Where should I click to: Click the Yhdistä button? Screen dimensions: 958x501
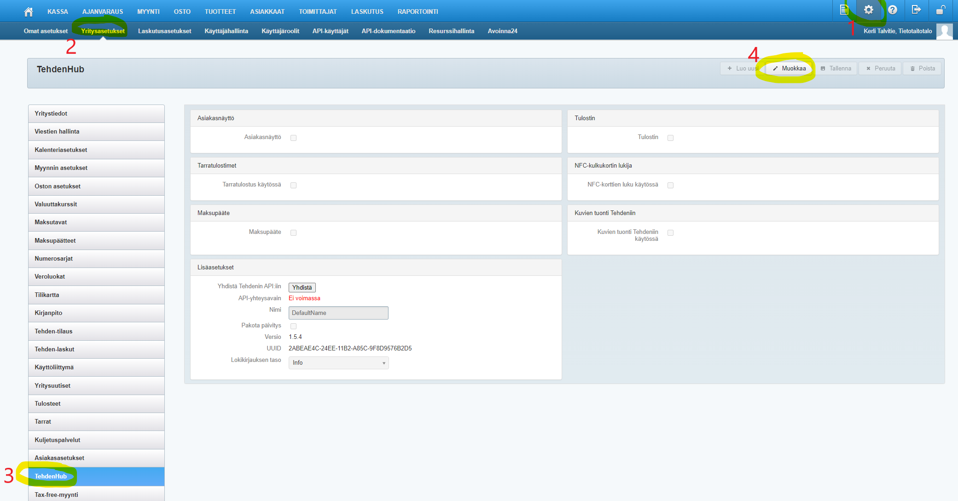[x=302, y=287]
